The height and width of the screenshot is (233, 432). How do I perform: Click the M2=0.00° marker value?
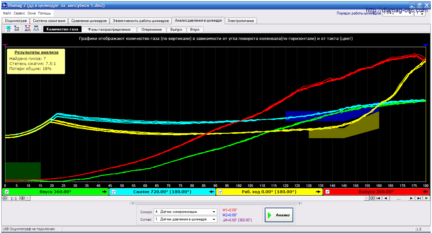point(230,215)
